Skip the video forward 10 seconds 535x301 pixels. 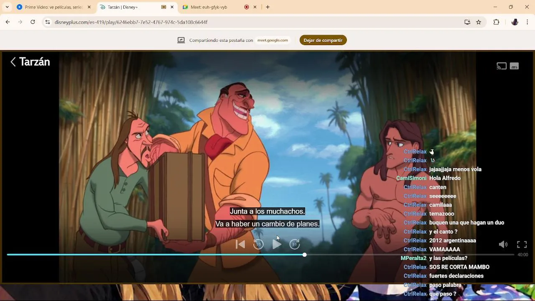point(295,245)
